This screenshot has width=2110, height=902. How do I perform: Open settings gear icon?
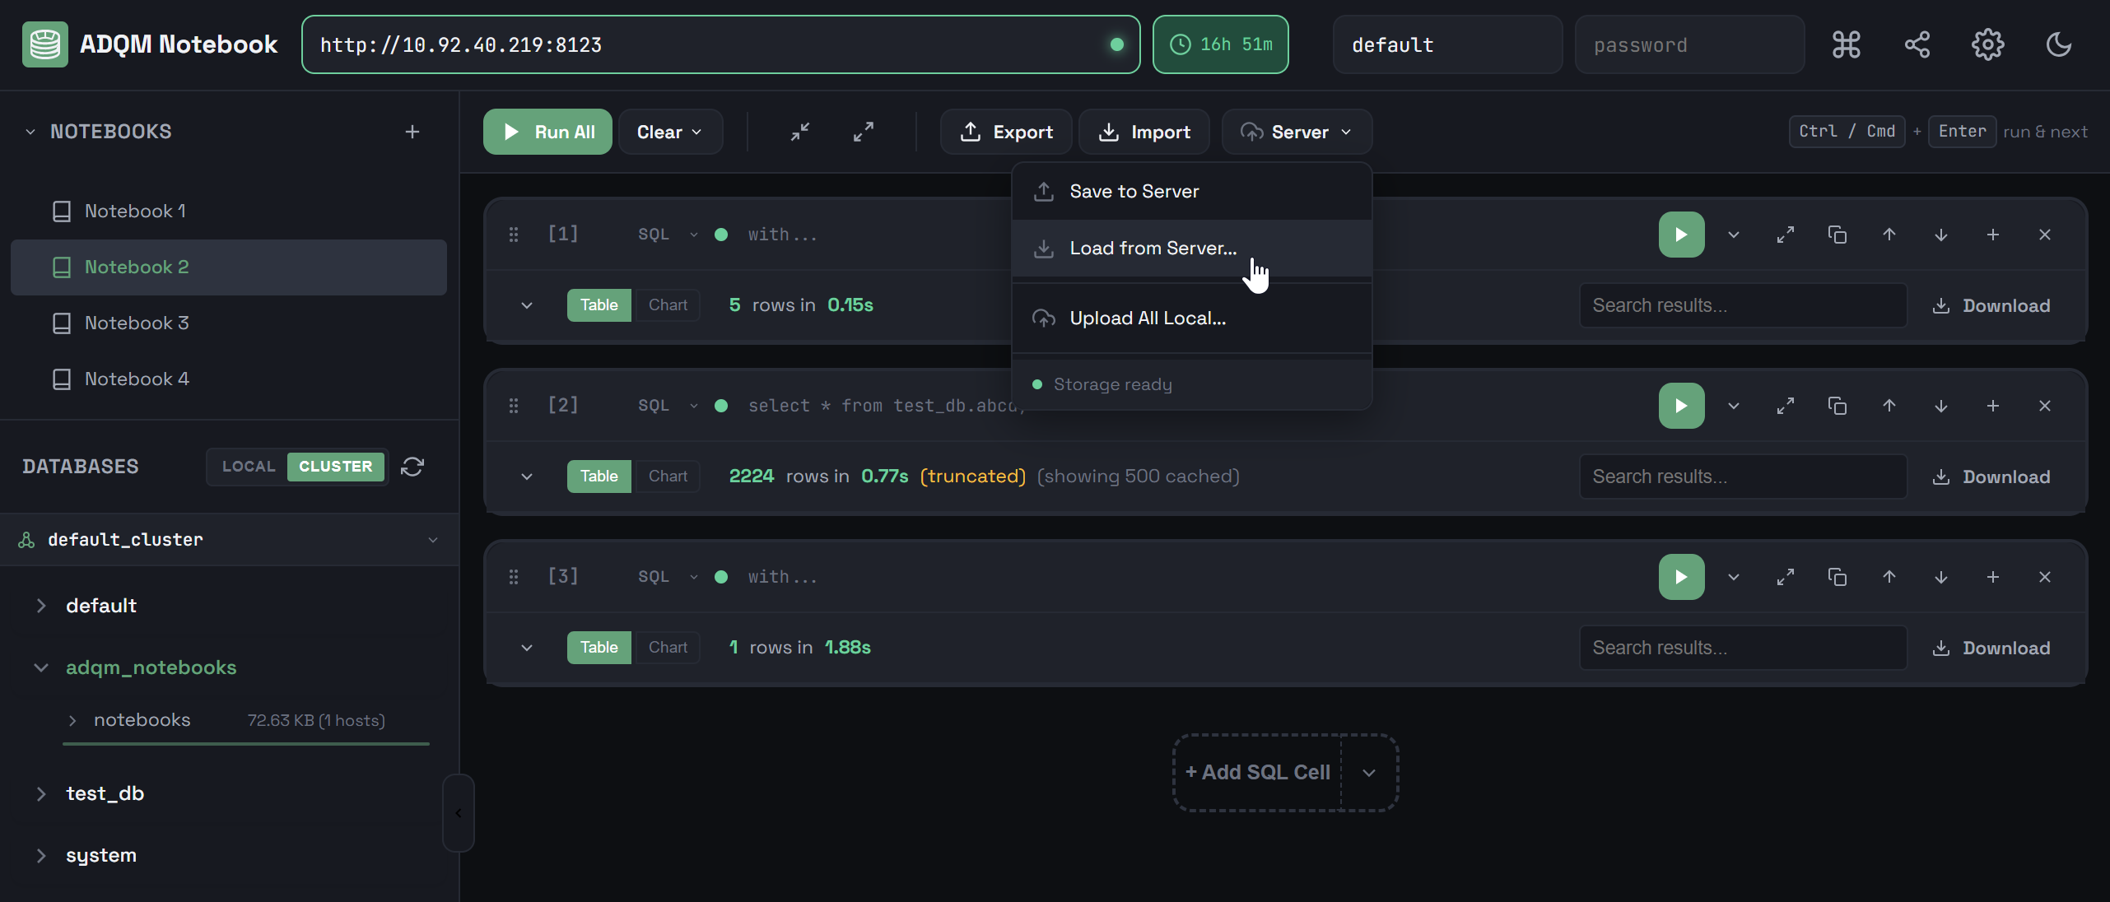[1987, 44]
